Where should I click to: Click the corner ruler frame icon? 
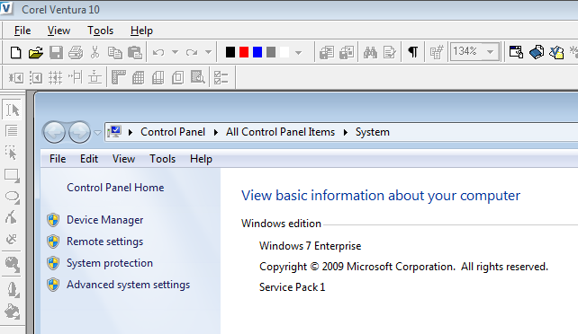[x=118, y=77]
